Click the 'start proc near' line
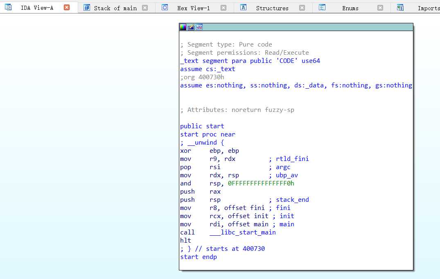Screen dimensions: 440x279 pyautogui.click(x=208, y=134)
